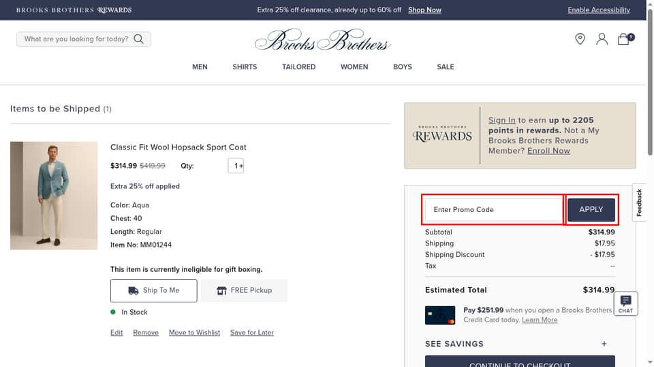Open the Chat widget

tap(625, 304)
